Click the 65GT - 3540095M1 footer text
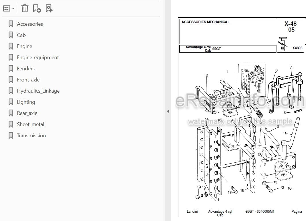306x221 pixels. (x=260, y=212)
